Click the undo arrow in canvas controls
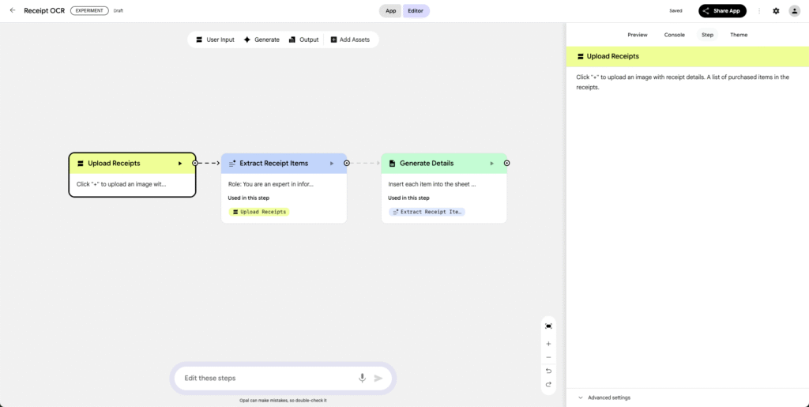 548,371
